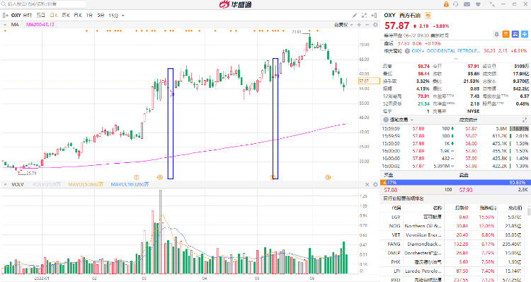531x282 pixels.
Task: Set a price alert with bell icon
Action: pyautogui.click(x=496, y=34)
